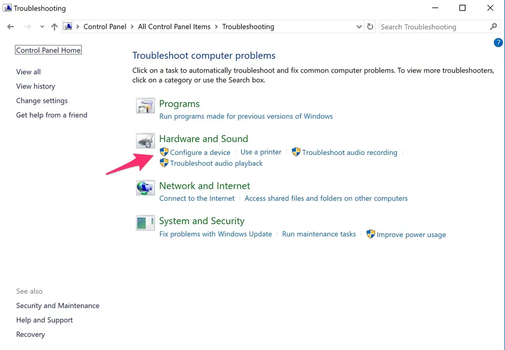The width and height of the screenshot is (505, 350).
Task: Open the blue Help question mark icon
Action: click(498, 43)
